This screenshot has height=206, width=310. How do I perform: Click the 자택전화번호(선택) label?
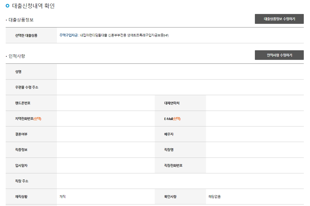pos(28,118)
